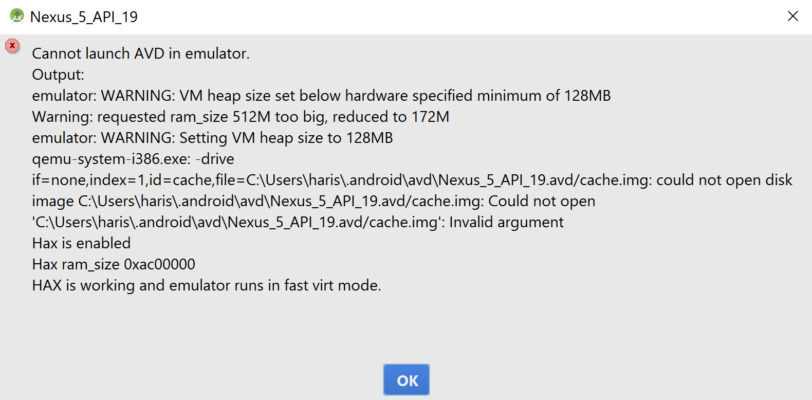Click the quoted cache.img path before 'Invalid argument'
Screen dimensions: 812x400
point(238,222)
